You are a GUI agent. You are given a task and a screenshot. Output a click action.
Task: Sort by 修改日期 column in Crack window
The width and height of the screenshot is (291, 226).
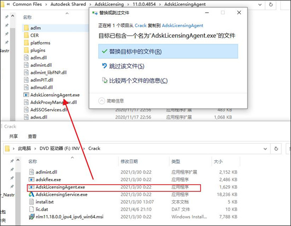pyautogui.click(x=129, y=161)
